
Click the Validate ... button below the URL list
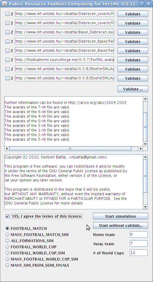133,89
